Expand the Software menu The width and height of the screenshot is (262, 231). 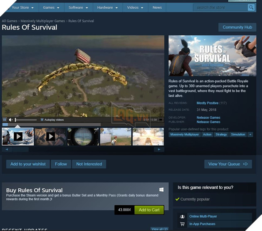click(x=78, y=7)
